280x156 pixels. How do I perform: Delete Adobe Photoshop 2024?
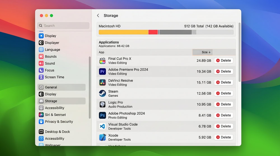pyautogui.click(x=223, y=115)
